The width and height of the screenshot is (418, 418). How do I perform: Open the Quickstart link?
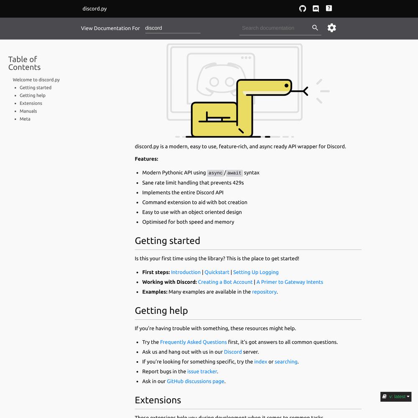click(217, 272)
